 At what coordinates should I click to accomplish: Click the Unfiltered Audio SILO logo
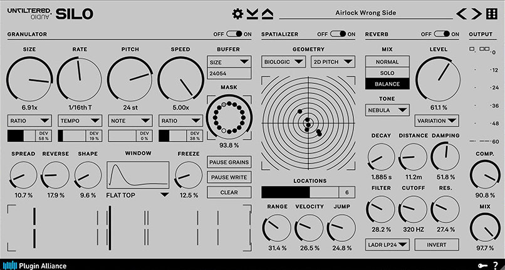[x=50, y=14]
